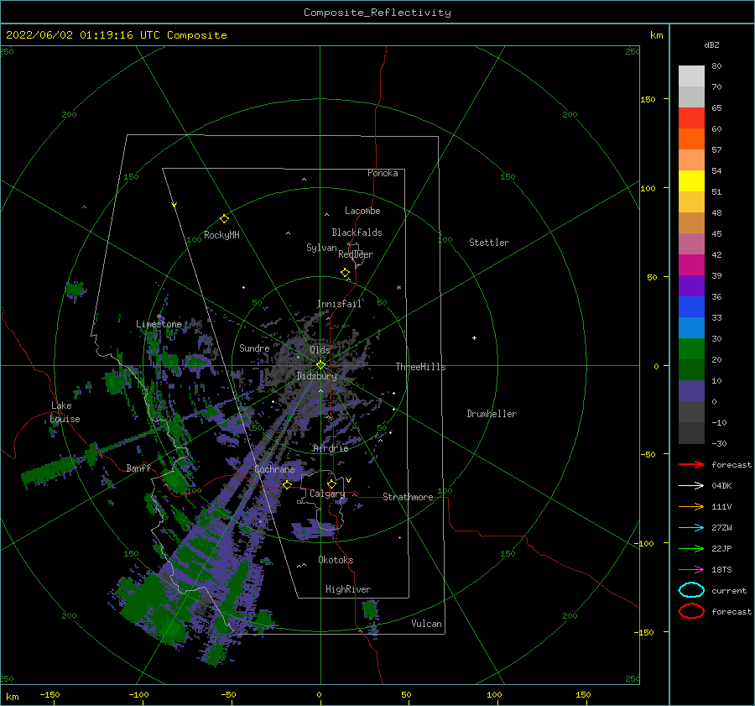Screen dimensions: 755x706
Task: Click the yellow diamond marker beside RockyMH
Action: [224, 219]
